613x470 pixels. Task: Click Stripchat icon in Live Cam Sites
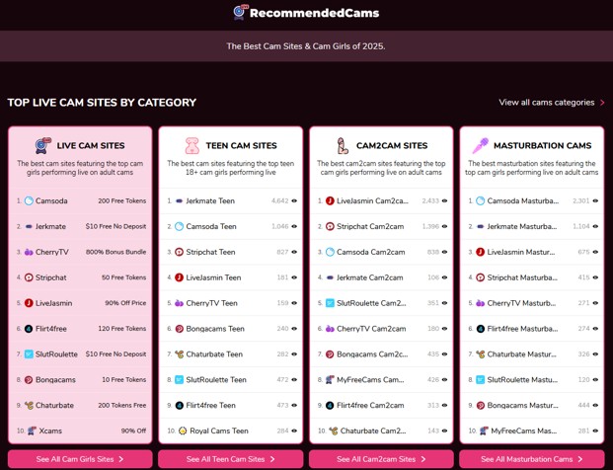pyautogui.click(x=29, y=277)
